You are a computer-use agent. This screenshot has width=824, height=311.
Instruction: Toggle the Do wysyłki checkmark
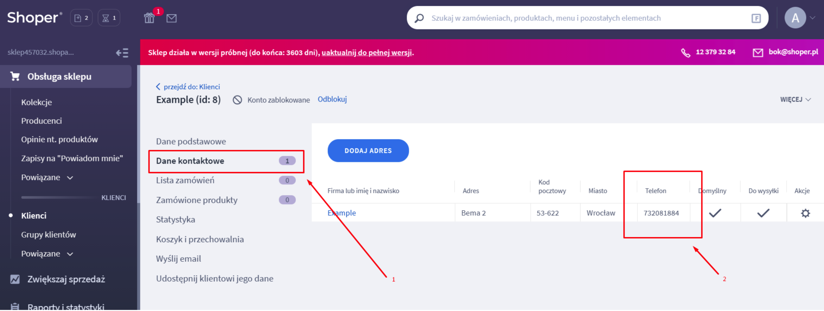763,213
